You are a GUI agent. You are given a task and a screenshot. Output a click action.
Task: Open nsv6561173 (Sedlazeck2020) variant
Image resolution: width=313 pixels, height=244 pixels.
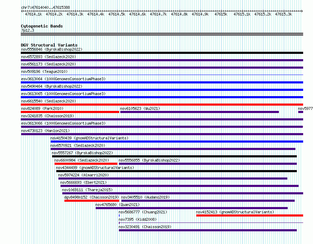click(x=49, y=64)
